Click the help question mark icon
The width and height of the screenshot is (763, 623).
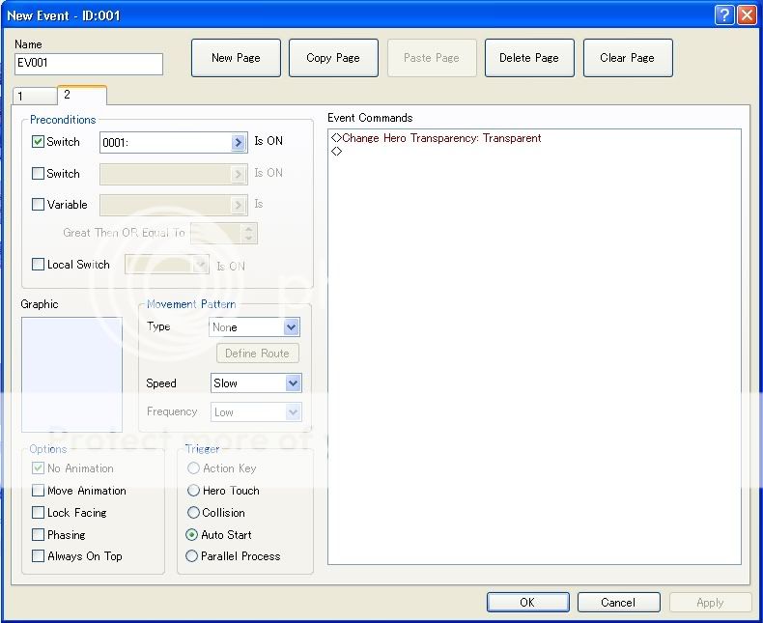coord(724,15)
